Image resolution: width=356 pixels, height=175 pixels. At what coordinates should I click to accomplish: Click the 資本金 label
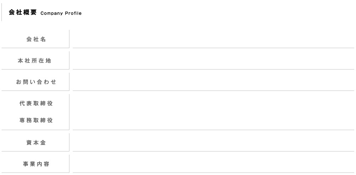pos(36,143)
